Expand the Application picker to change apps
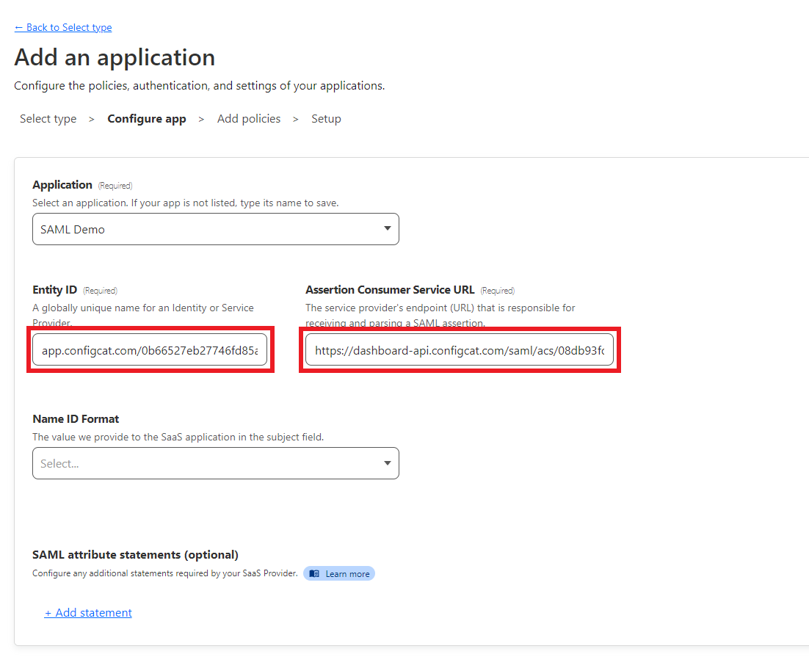Screen dimensions: 809x657 [x=215, y=229]
